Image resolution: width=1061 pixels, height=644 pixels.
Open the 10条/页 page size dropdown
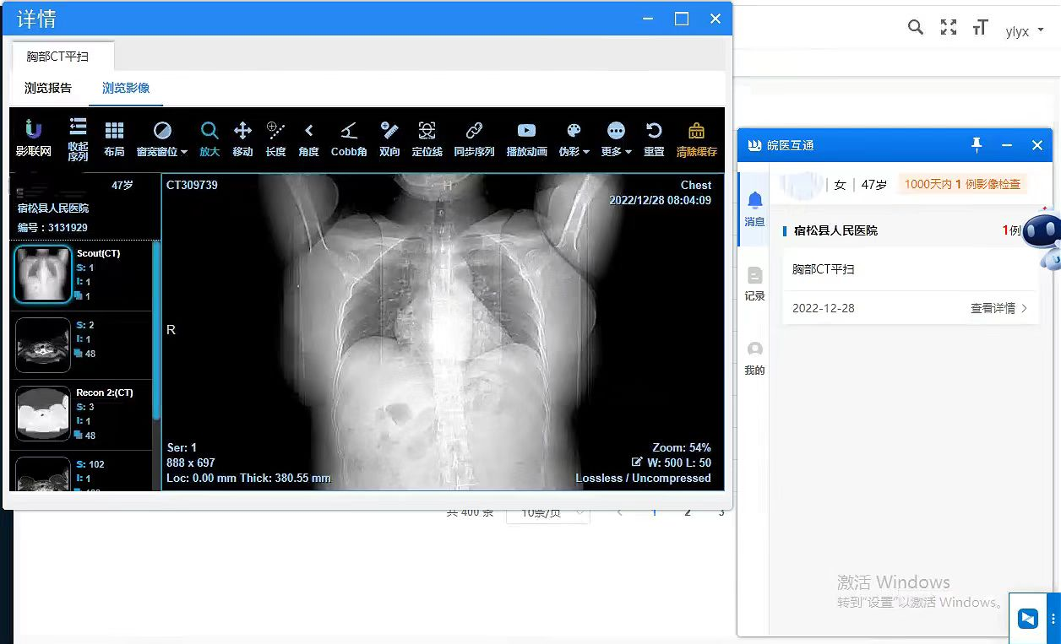pos(547,512)
